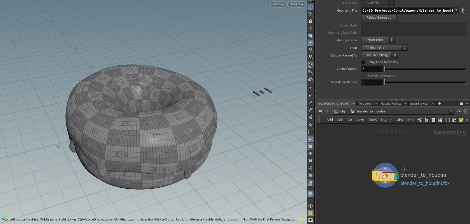Enable Delay Load Geometry checkbox
This screenshot has height=224, width=470.
point(364,62)
